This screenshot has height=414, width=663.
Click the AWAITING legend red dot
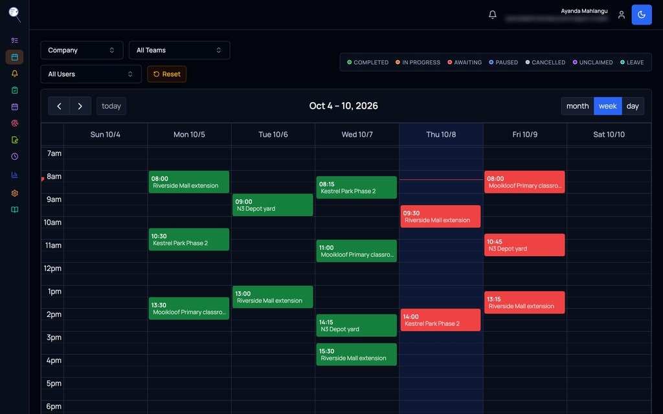[x=450, y=62]
